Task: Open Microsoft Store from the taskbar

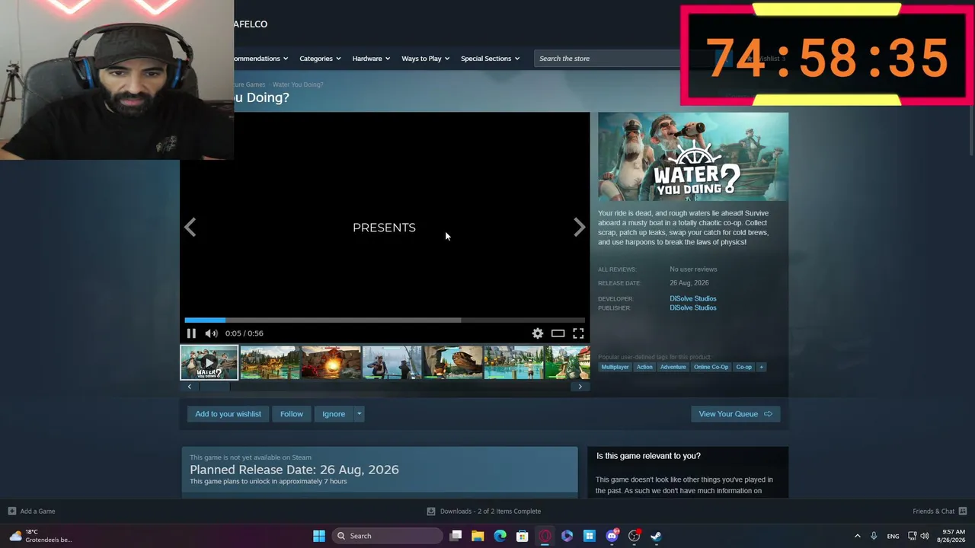Action: 522,536
